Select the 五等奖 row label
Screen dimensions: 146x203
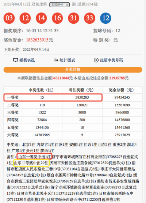(13, 127)
